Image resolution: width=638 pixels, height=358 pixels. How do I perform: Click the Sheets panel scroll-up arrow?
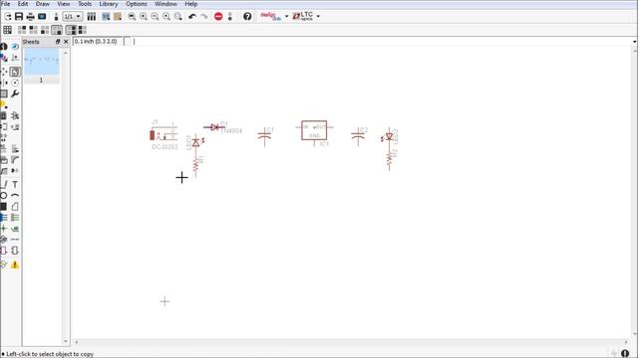point(66,53)
